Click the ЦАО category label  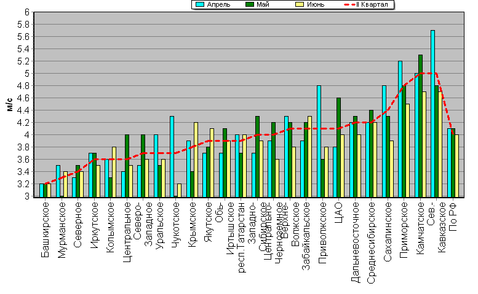point(339,213)
